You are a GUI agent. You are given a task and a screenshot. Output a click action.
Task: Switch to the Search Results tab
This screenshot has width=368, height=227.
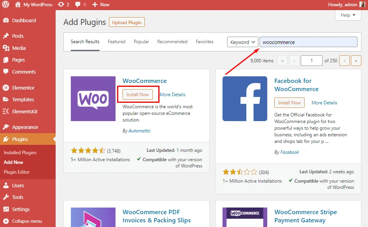click(x=85, y=42)
